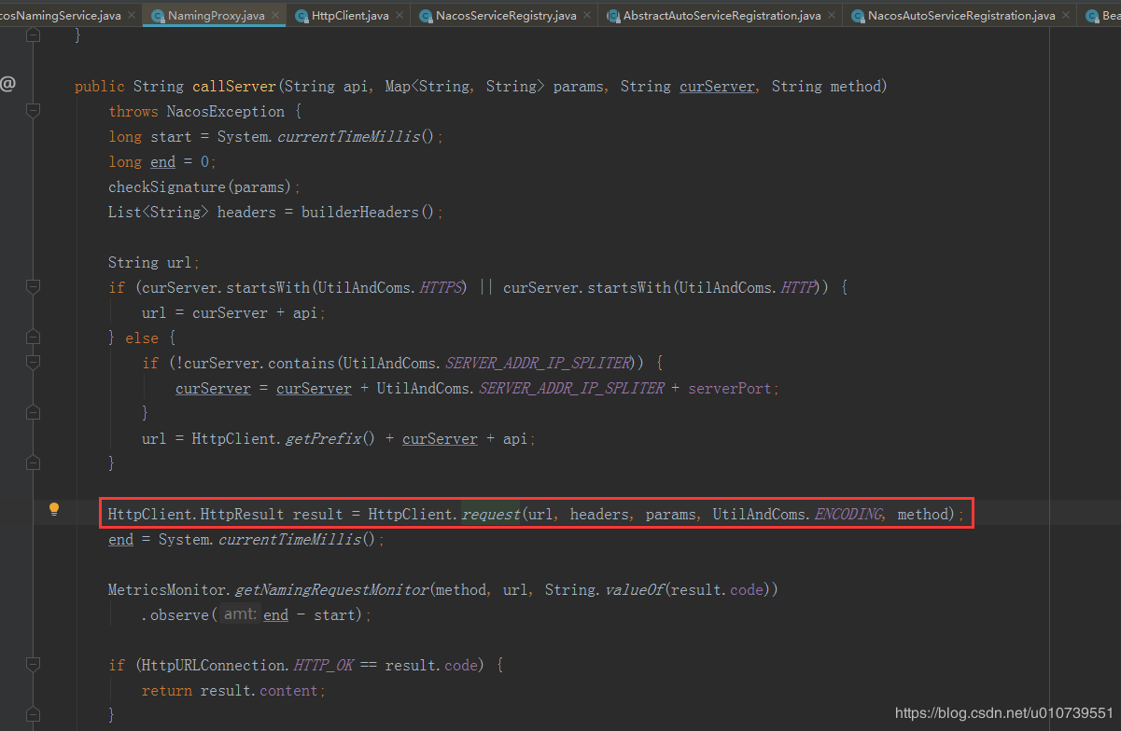1121x731 pixels.
Task: Click content in the return statement
Action: (289, 690)
